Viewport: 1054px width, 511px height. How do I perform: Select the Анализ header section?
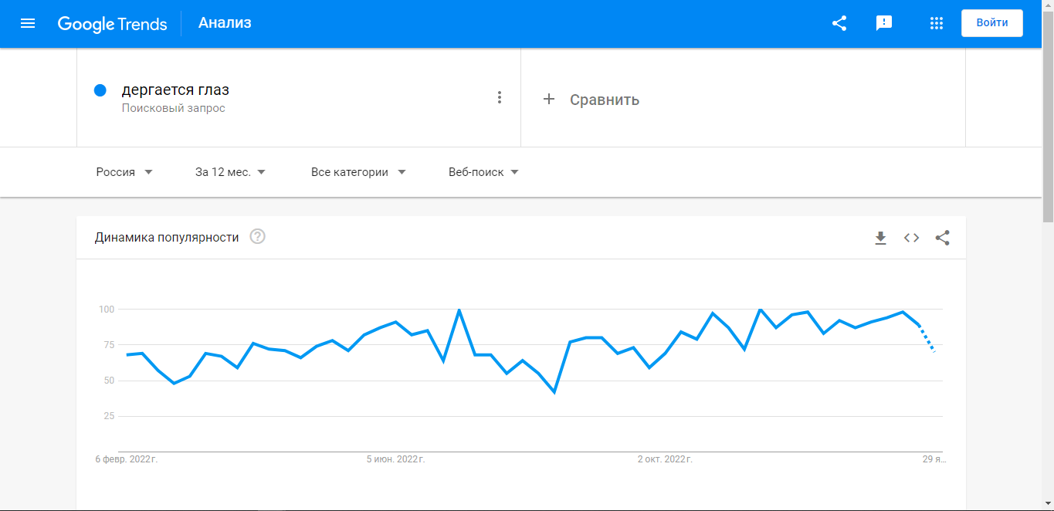point(225,23)
